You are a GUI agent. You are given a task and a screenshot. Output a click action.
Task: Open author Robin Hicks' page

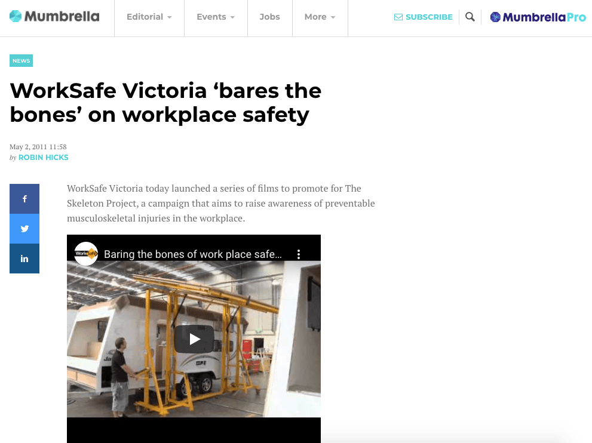pos(43,158)
